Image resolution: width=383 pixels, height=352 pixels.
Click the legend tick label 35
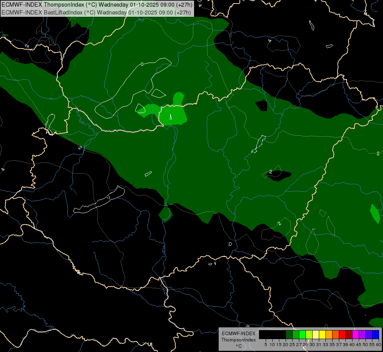(x=332, y=345)
